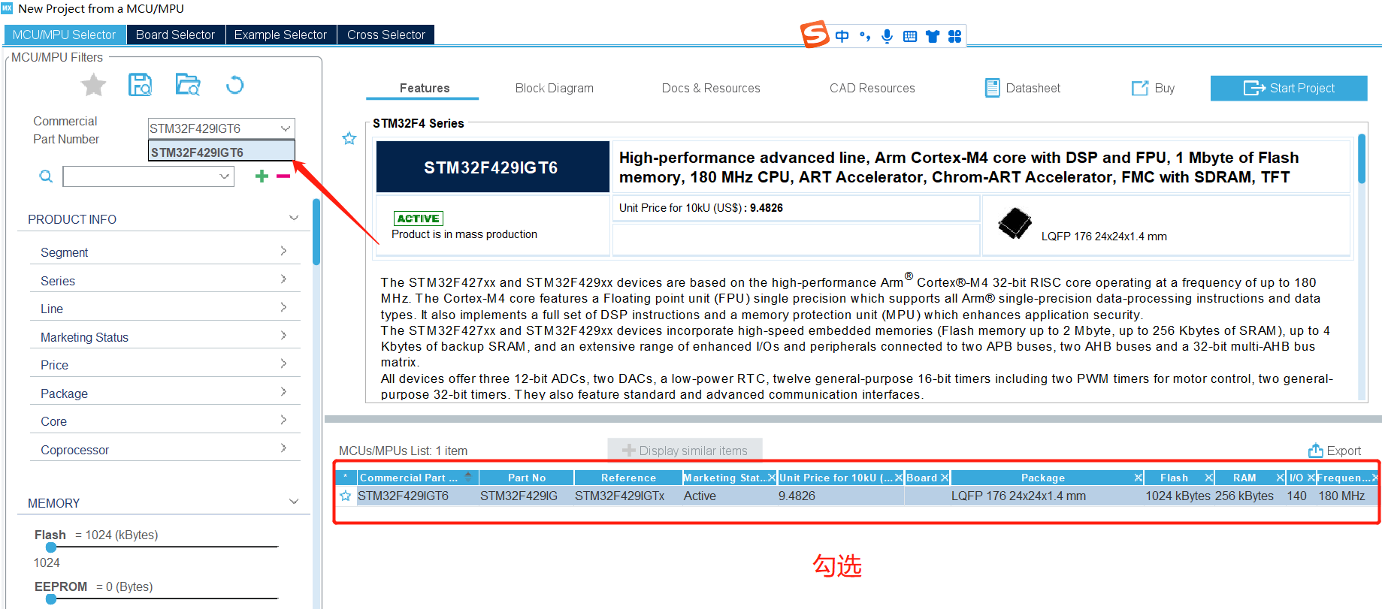Load saved searches via the folder icon
Image resolution: width=1382 pixels, height=609 pixels.
point(188,85)
